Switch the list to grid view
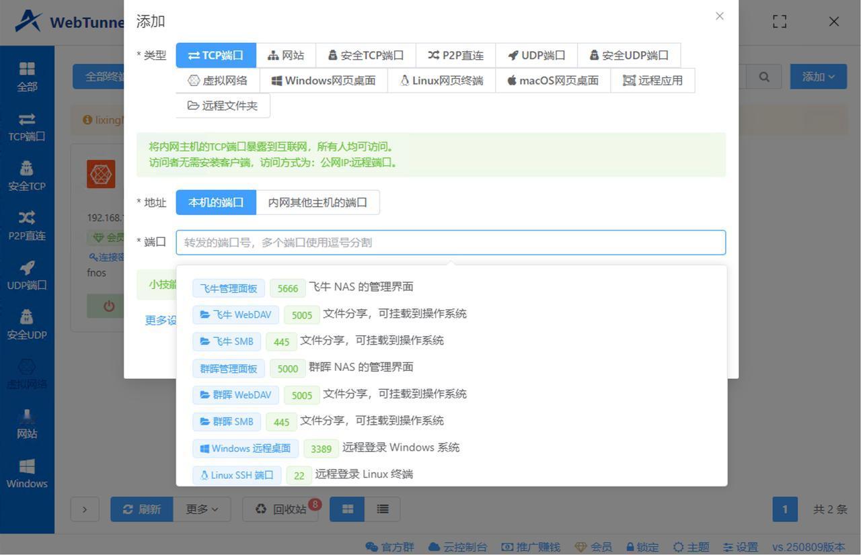 pyautogui.click(x=347, y=509)
